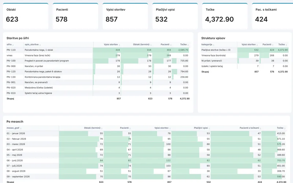Sort Po mesecih by Obiski (termini) icon
The width and height of the screenshot is (293, 183).
click(102, 128)
